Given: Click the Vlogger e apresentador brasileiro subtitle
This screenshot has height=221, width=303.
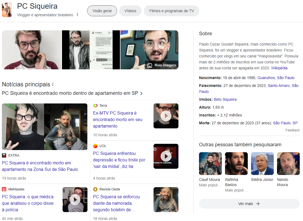Looking at the screenshot, I should click(x=45, y=15).
